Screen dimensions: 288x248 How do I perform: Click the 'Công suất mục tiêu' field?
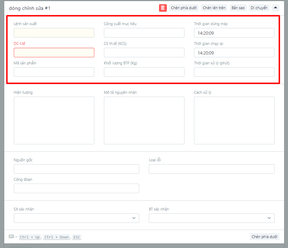tap(144, 33)
